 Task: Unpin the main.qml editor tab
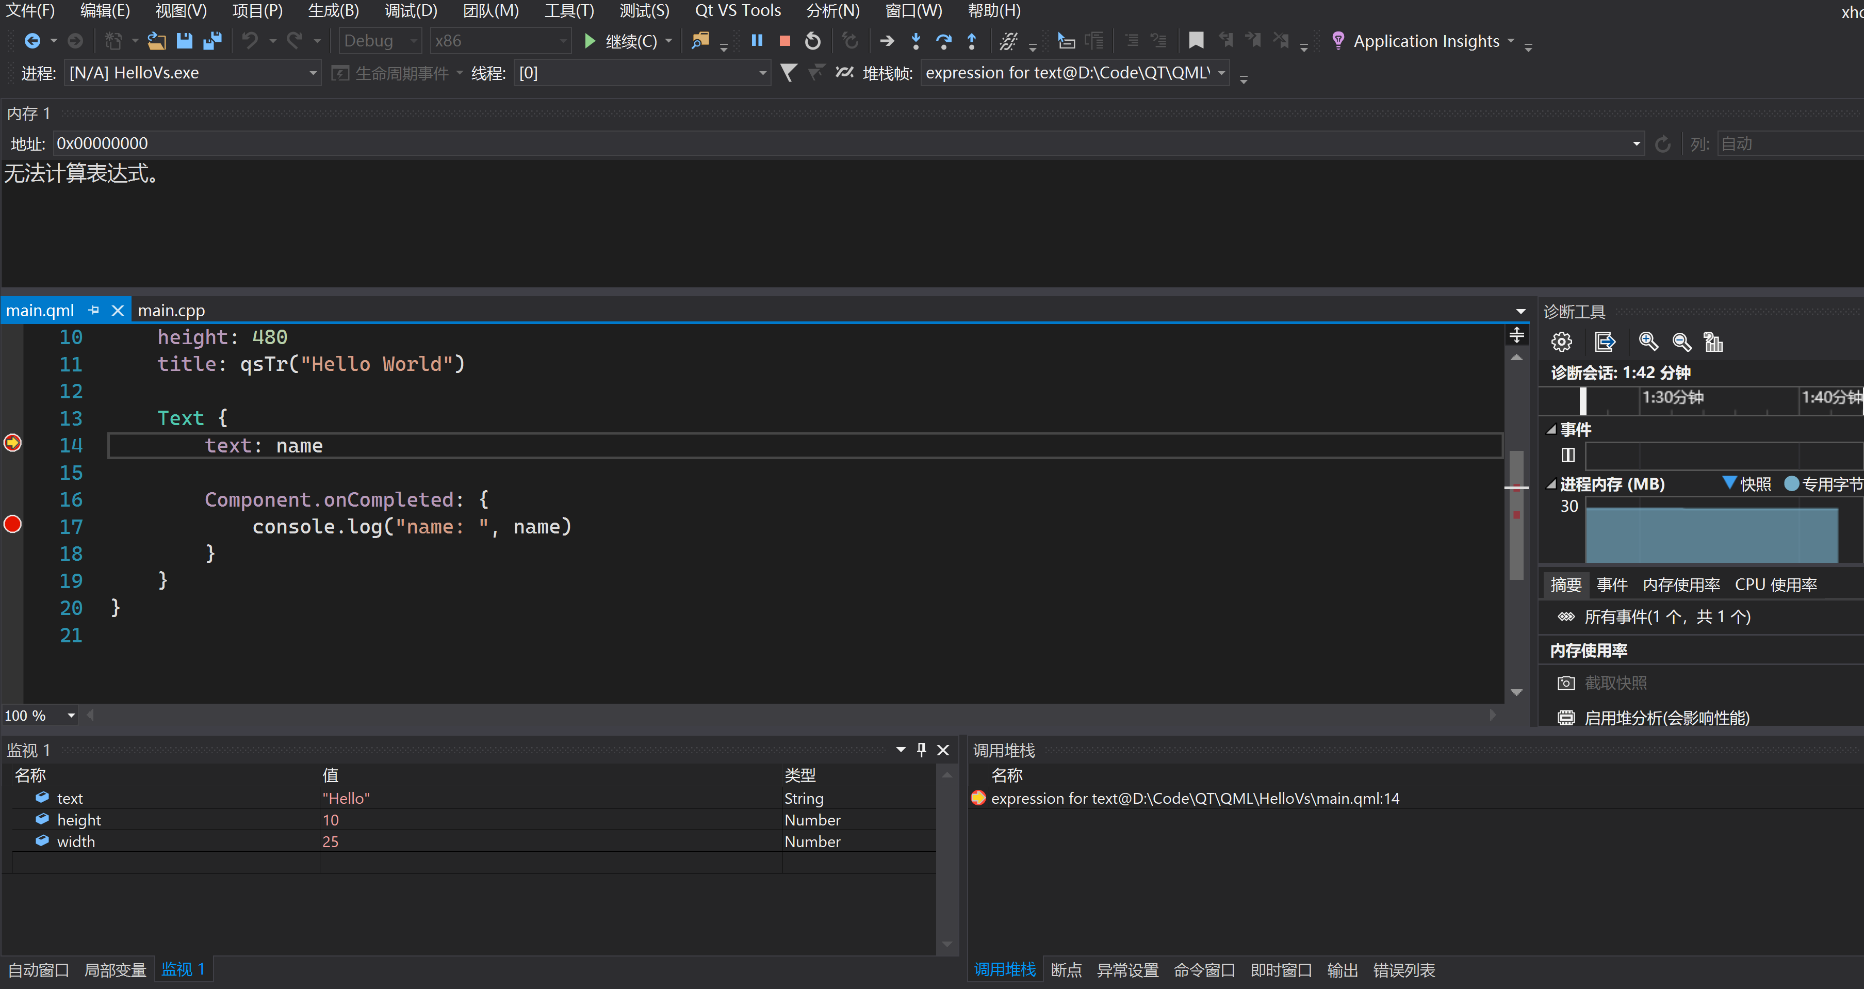(93, 310)
